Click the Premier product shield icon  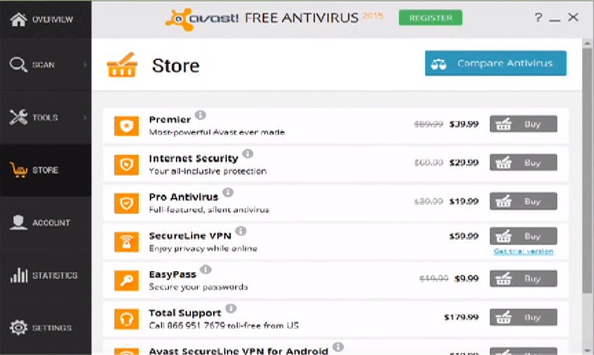[126, 126]
